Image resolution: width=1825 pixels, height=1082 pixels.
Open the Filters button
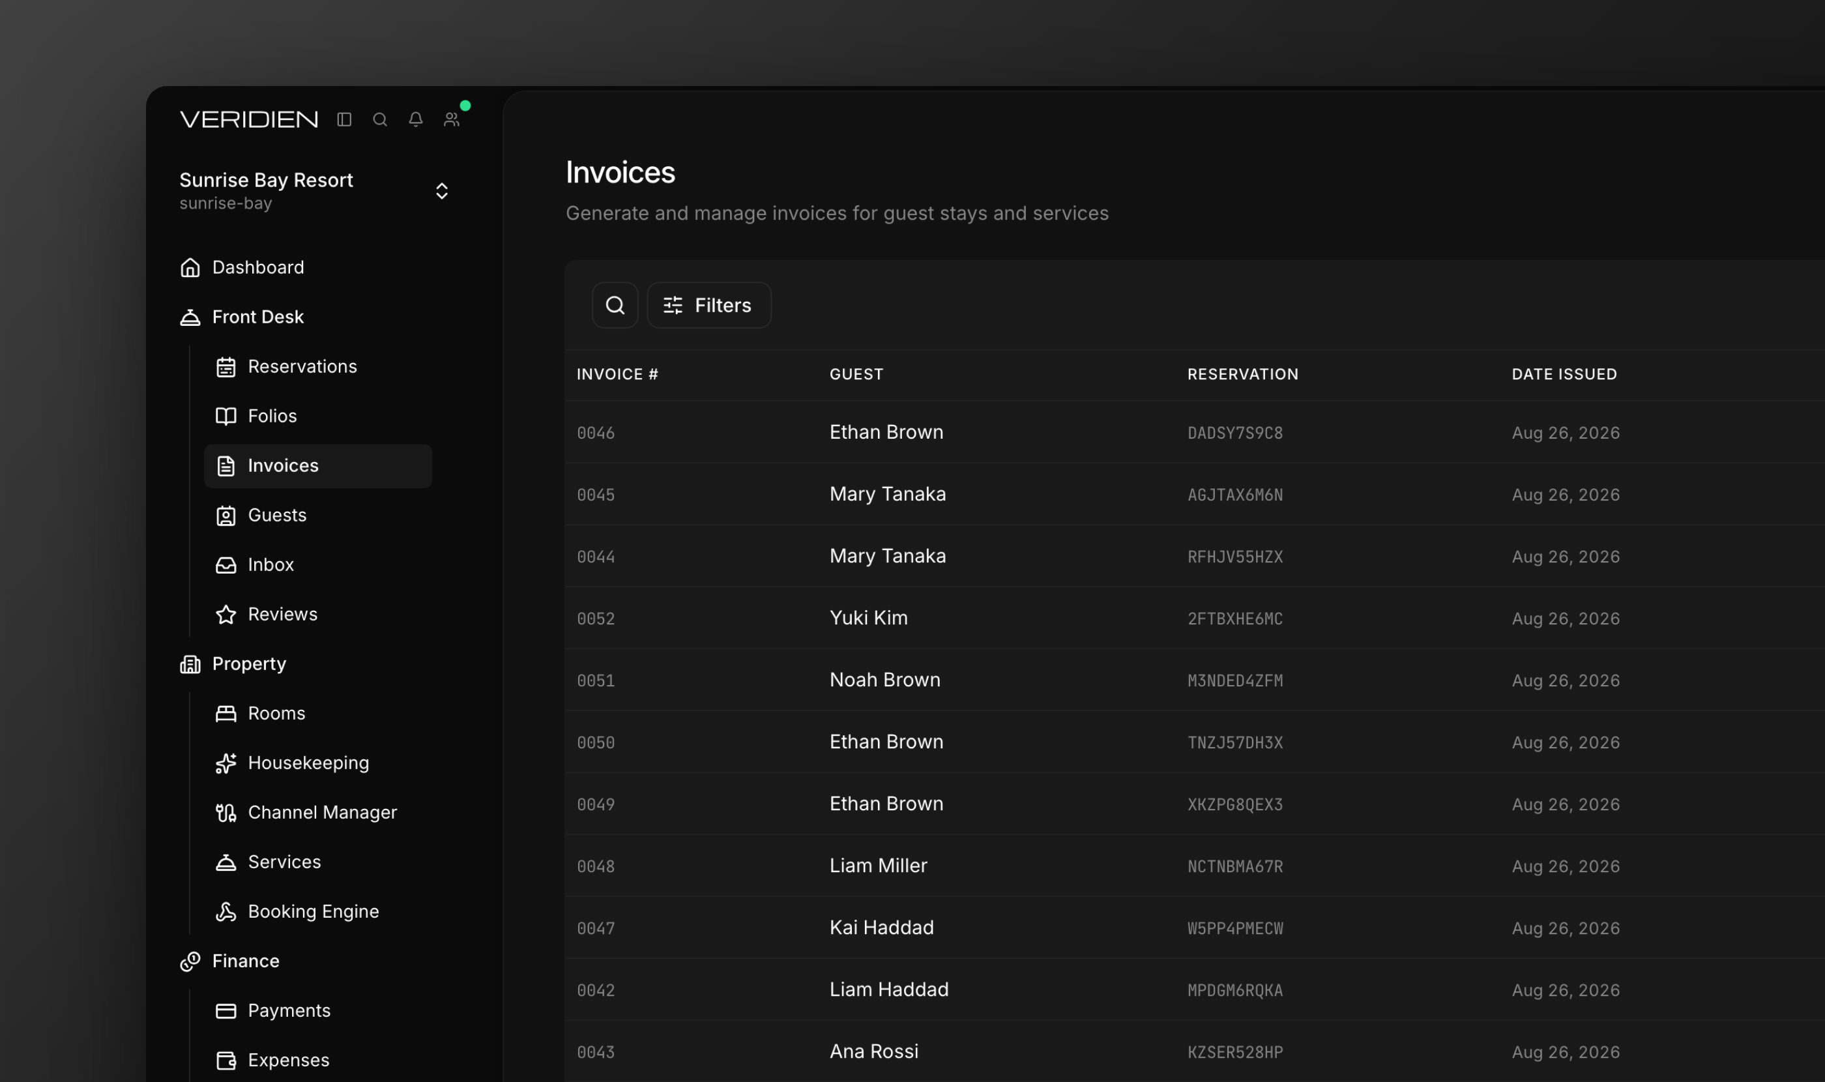coord(709,306)
